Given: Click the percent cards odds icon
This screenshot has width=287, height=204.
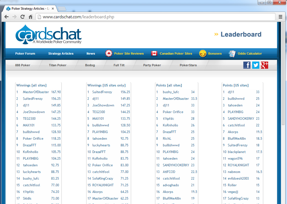Looking at the screenshot, I should click(x=232, y=53).
